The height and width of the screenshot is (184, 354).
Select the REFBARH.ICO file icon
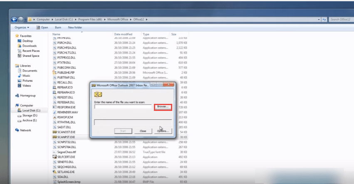(x=54, y=93)
